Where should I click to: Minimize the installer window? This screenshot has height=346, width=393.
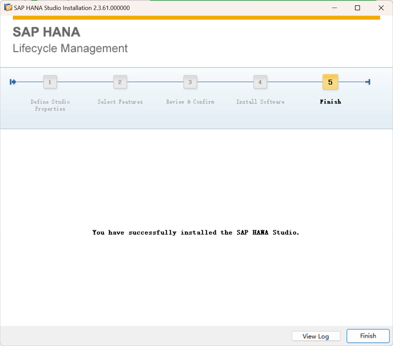click(334, 8)
